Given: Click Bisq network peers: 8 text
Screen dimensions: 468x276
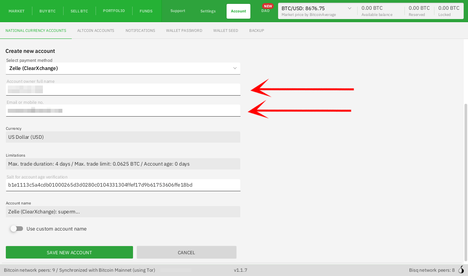Looking at the screenshot, I should (432, 270).
